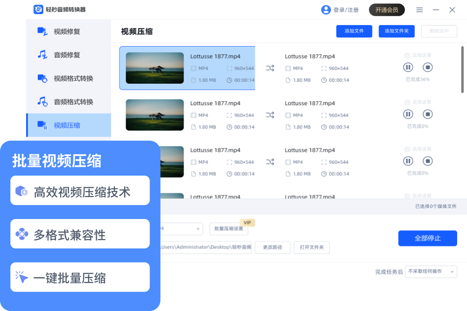Click the cursor icon beside 一键批量压缩
The height and width of the screenshot is (311, 467).
point(21,277)
